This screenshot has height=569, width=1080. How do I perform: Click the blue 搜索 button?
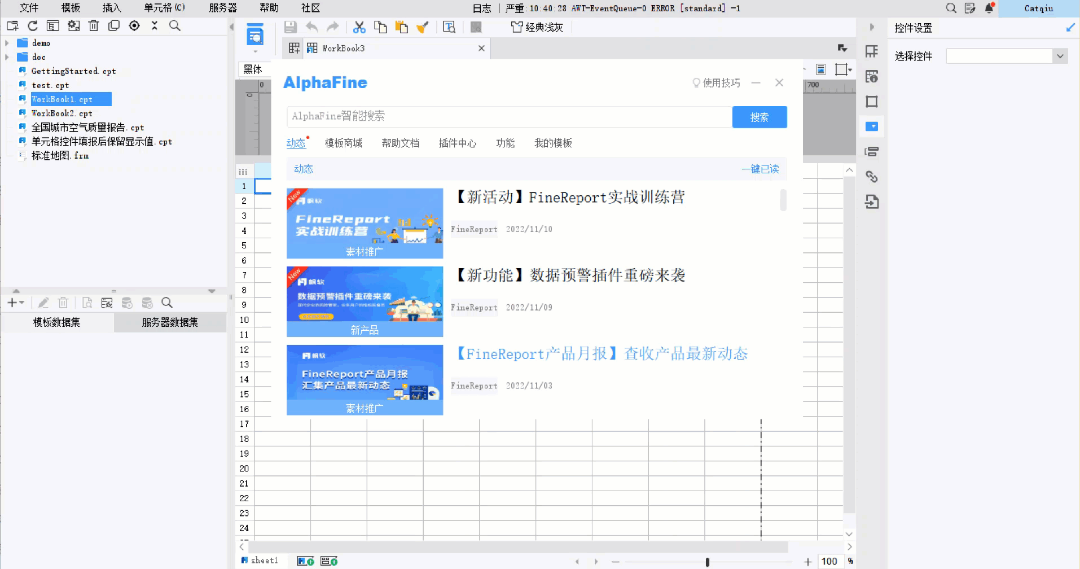coord(759,117)
